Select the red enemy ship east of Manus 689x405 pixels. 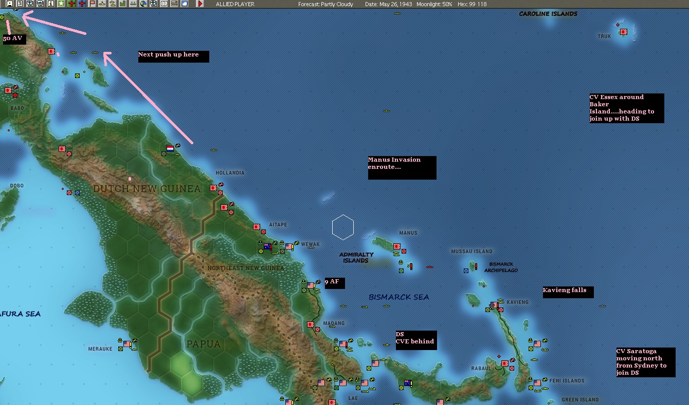430,267
